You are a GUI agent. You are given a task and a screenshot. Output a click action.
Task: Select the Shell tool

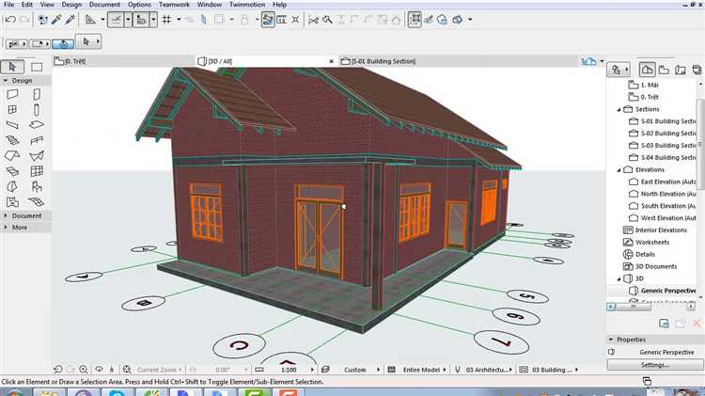click(x=37, y=156)
